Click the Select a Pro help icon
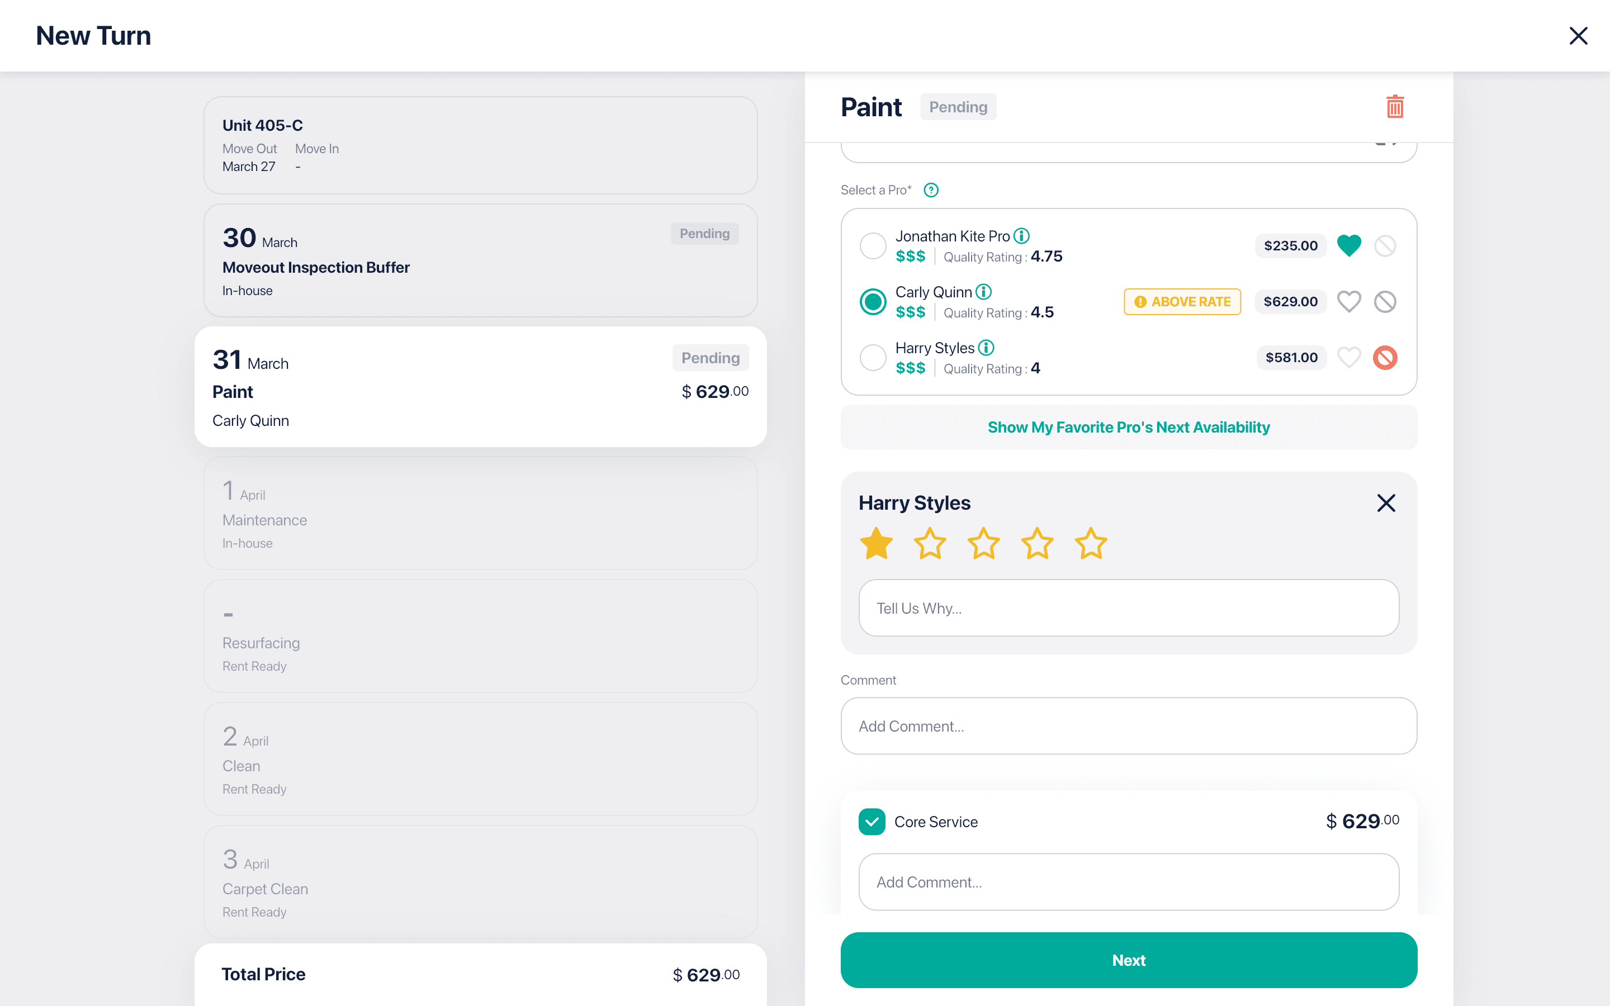 [931, 190]
